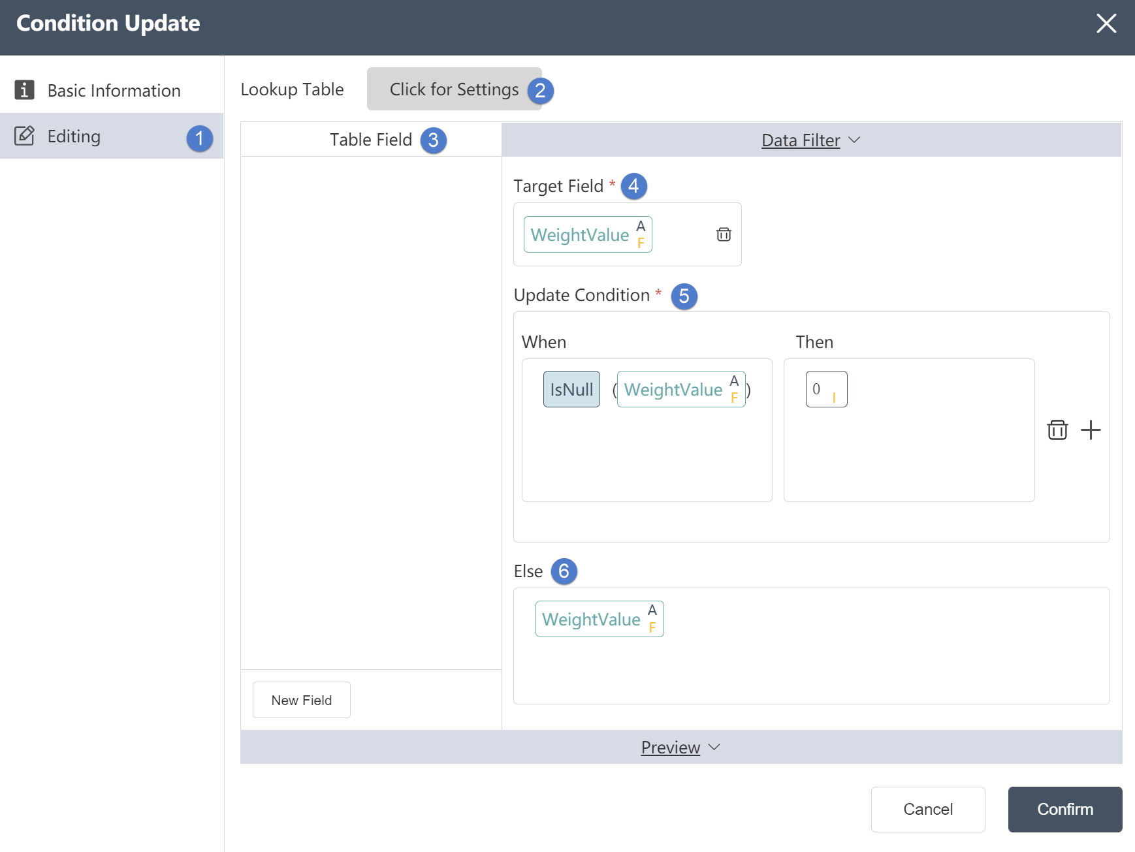Click the Then column label
Screen dimensions: 1135x852
click(814, 342)
